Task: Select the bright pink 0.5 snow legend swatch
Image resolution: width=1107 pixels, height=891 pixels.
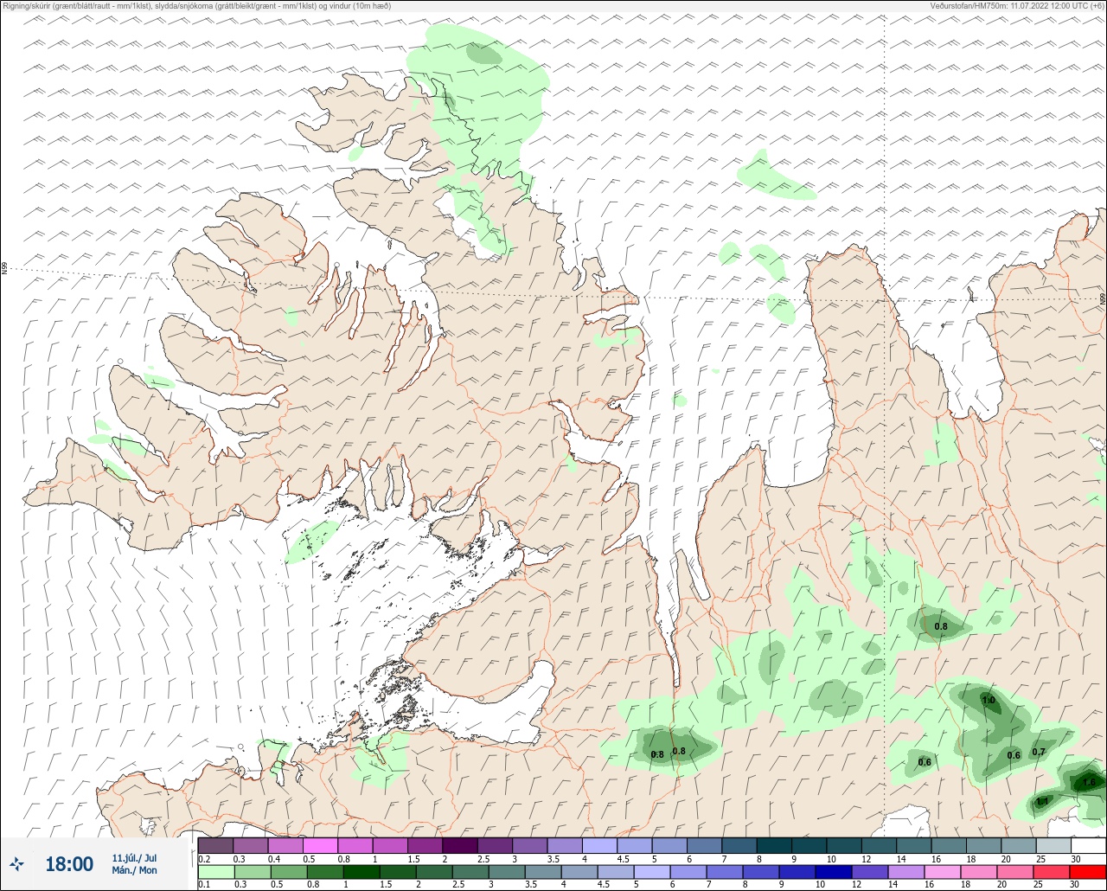Action: (x=320, y=845)
